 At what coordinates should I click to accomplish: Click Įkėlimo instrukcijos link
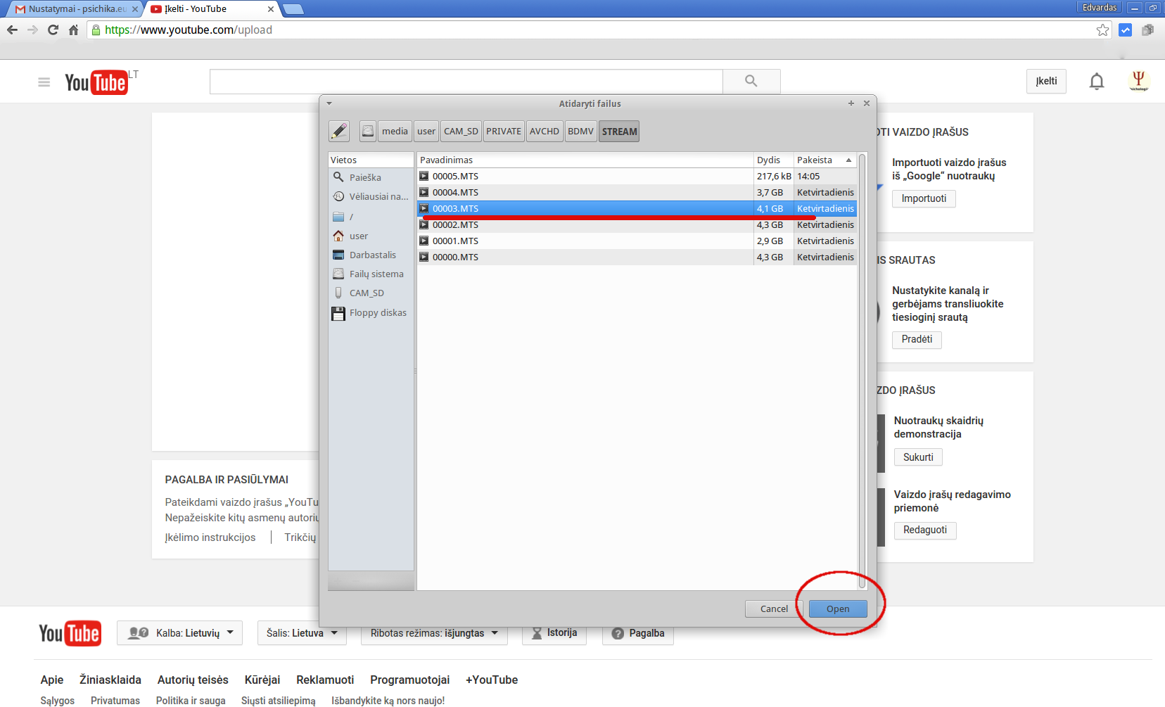[x=210, y=537]
